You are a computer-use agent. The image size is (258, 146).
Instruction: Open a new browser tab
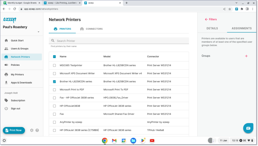(126, 3)
